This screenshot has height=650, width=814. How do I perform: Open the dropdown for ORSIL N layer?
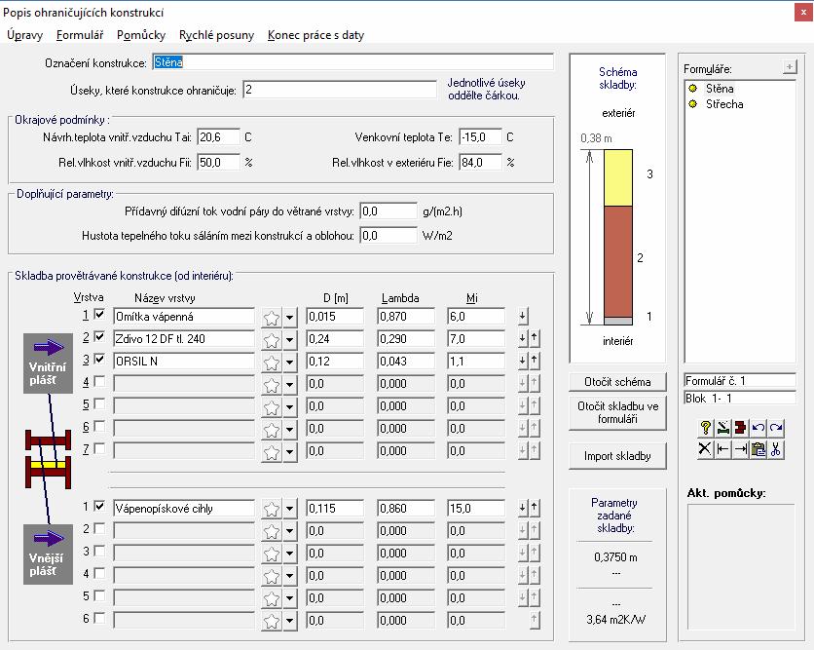[x=290, y=363]
